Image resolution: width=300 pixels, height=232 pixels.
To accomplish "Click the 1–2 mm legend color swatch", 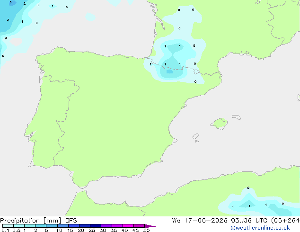I will 30,226.
